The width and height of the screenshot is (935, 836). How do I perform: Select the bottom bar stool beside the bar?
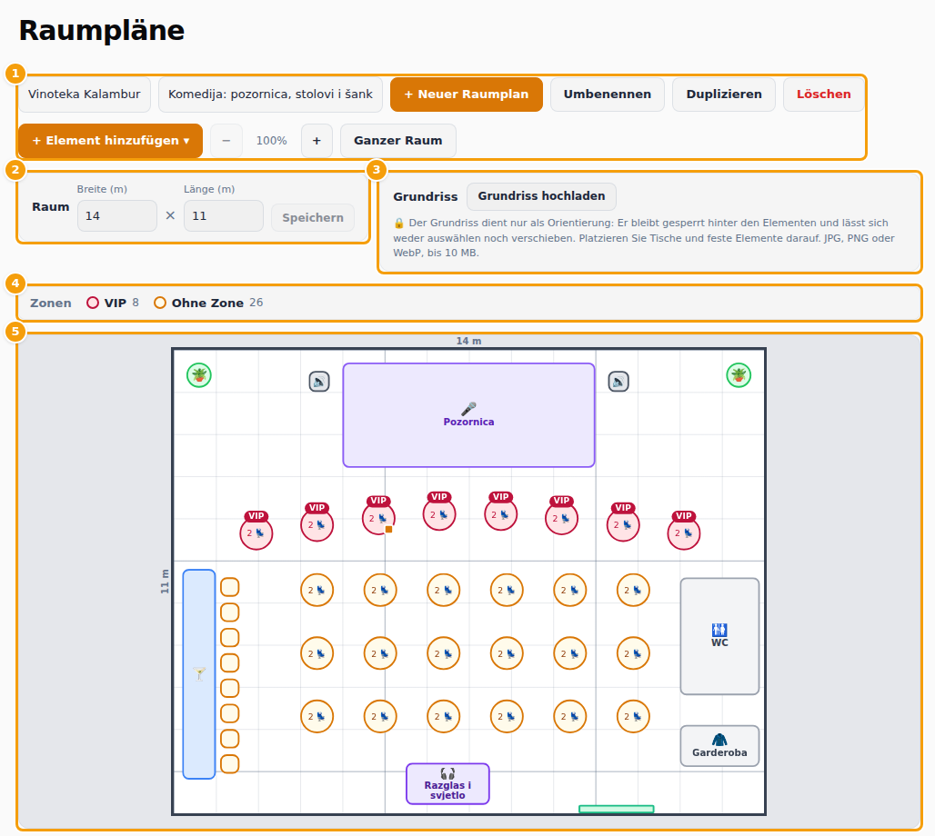click(x=230, y=764)
